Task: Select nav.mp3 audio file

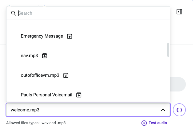Action: point(29,56)
